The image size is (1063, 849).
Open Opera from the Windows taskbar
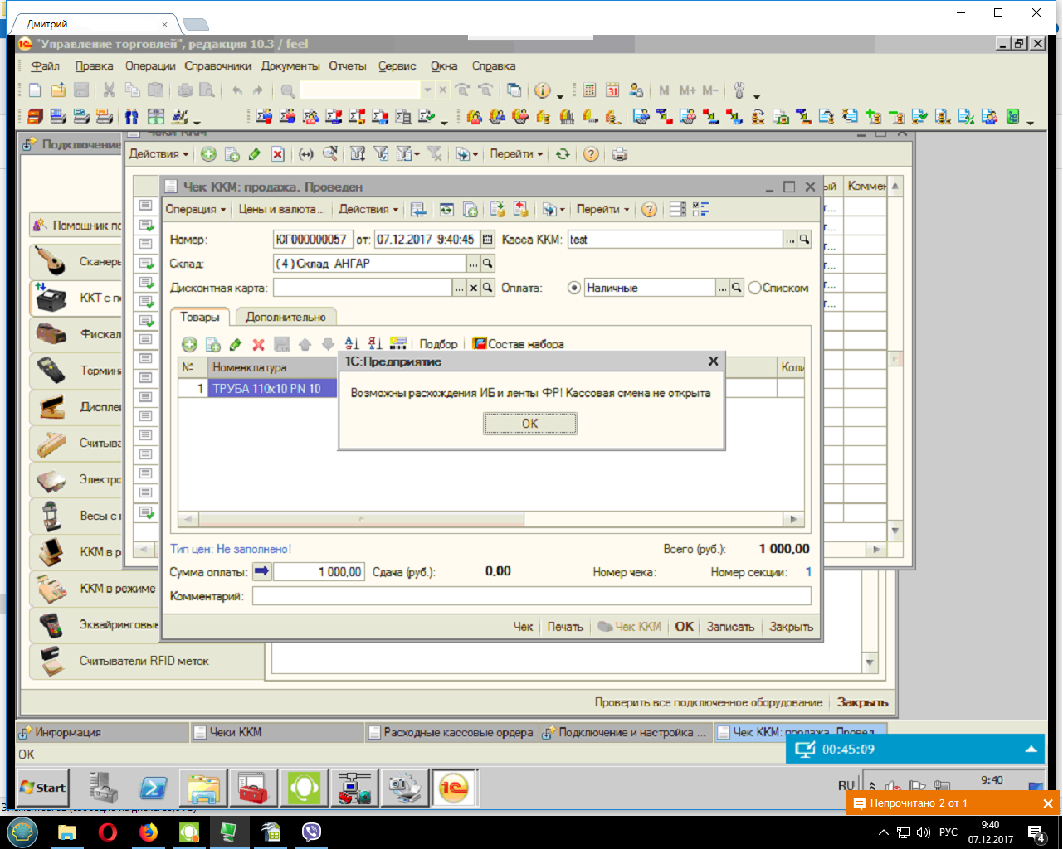pyautogui.click(x=108, y=832)
